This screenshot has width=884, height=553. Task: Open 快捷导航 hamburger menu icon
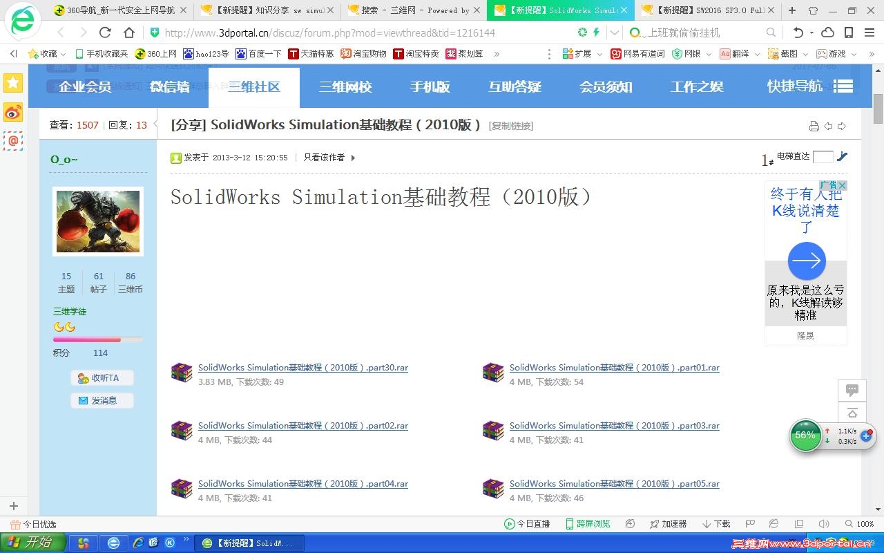(843, 86)
